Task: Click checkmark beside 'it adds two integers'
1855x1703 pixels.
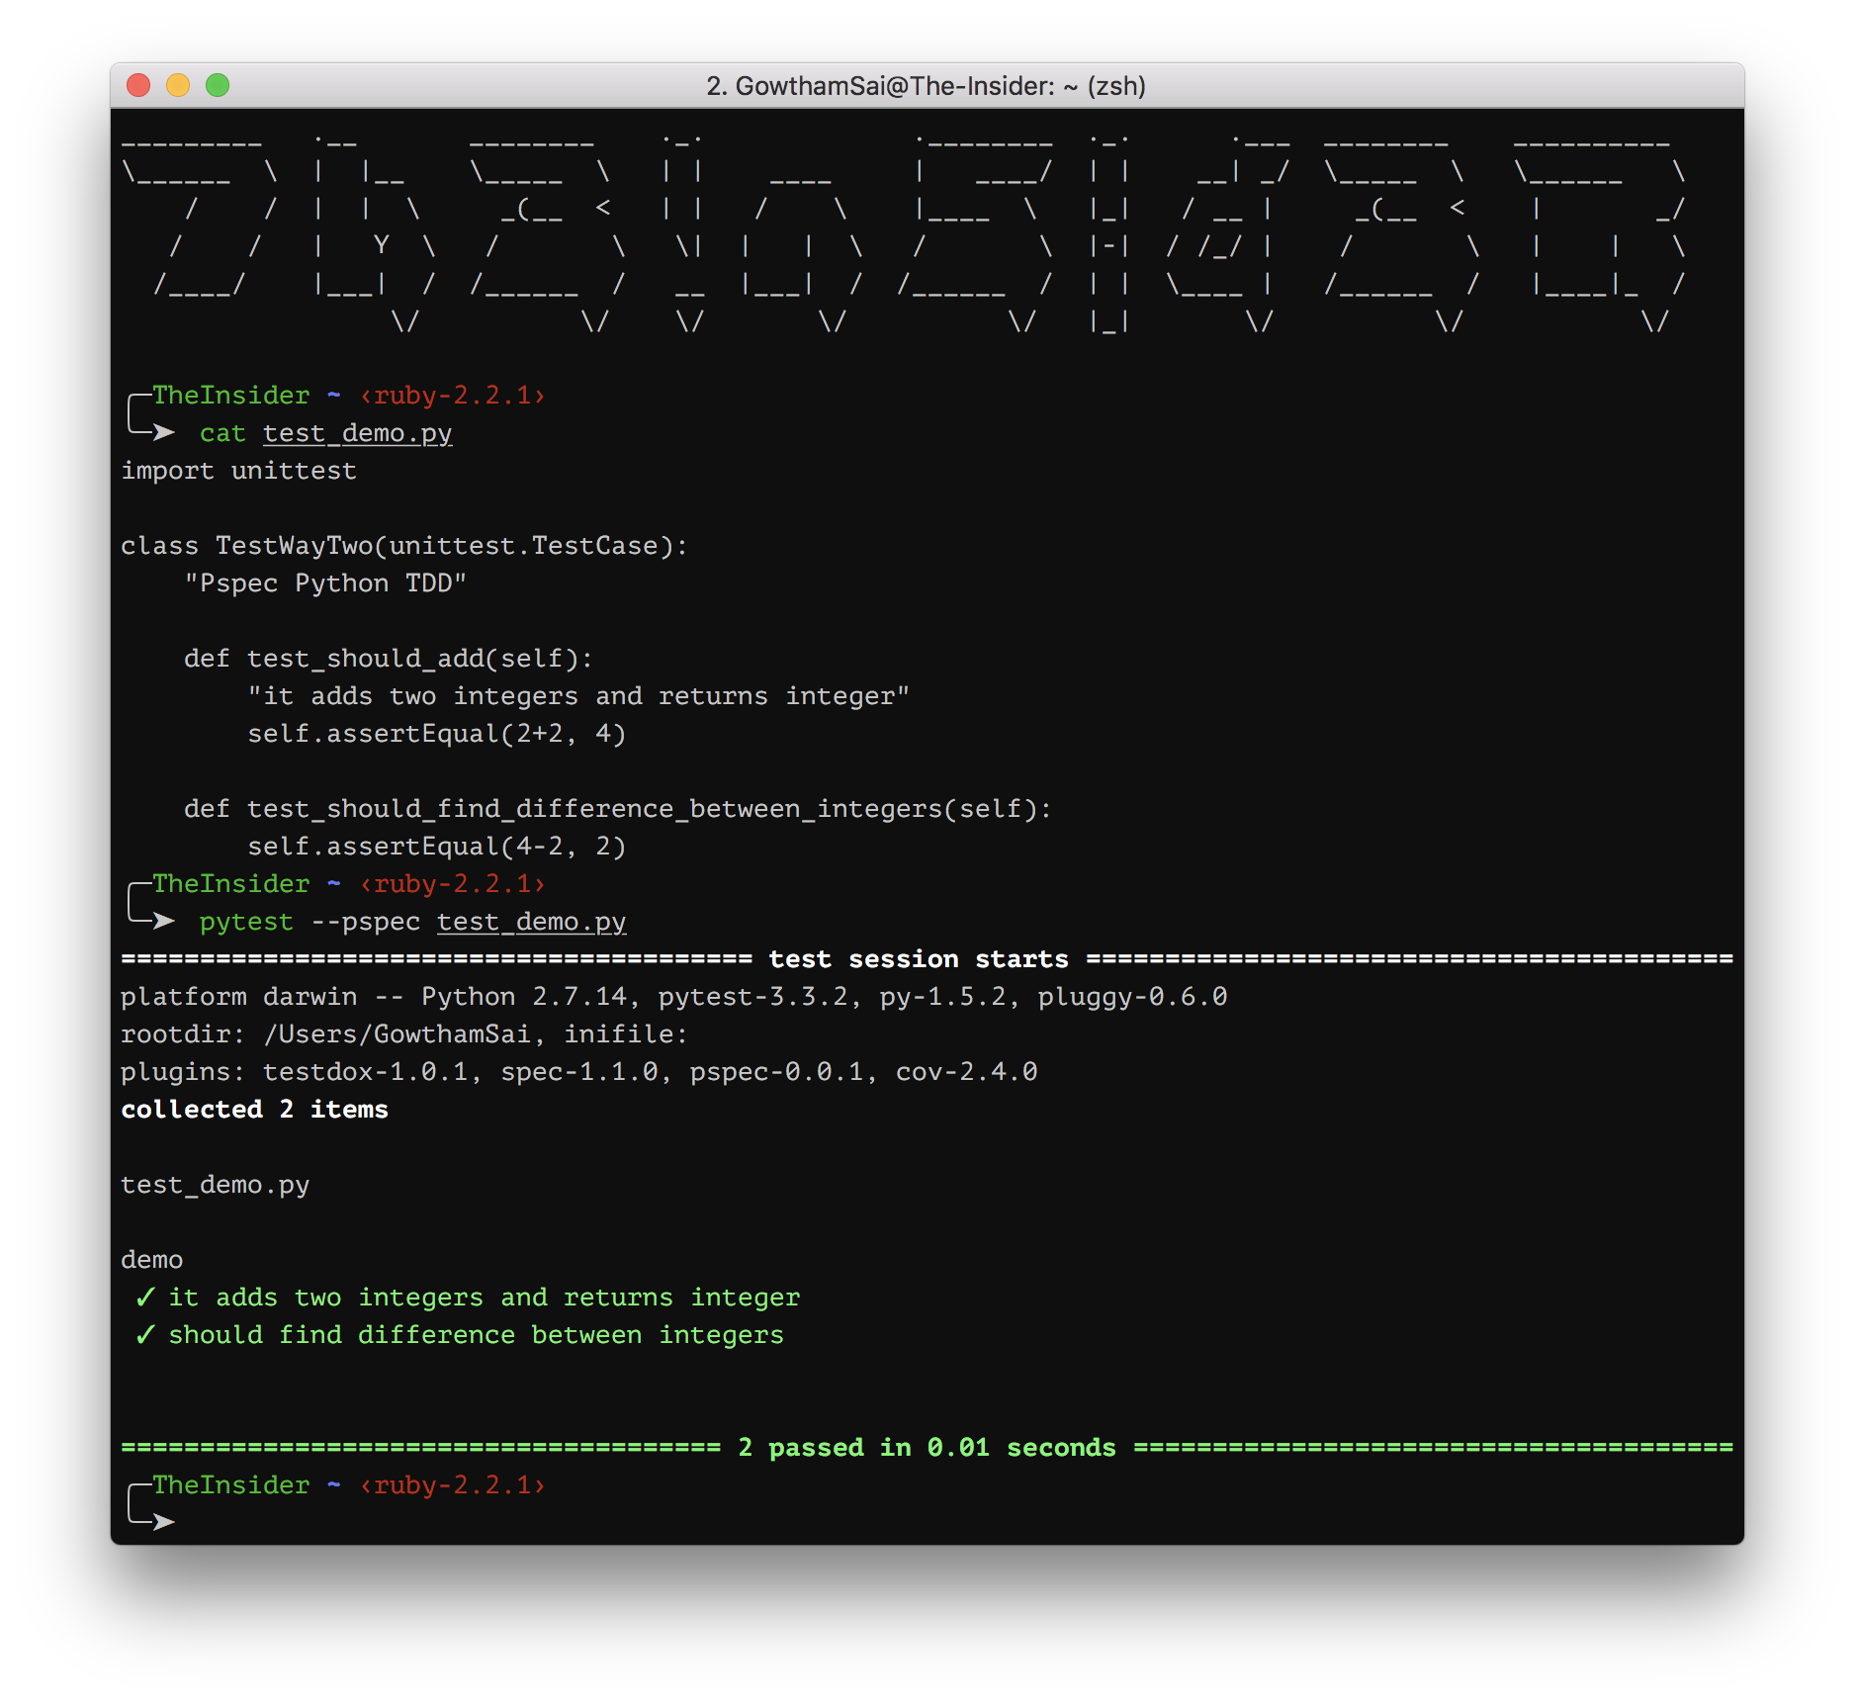Action: coord(145,1297)
